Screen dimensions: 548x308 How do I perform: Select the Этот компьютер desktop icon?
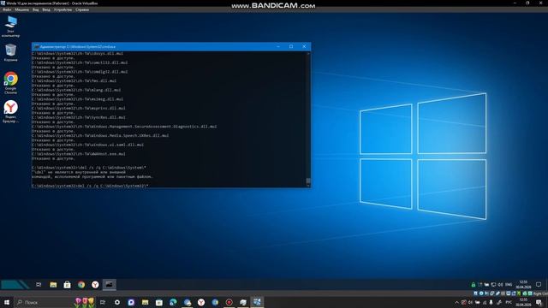pos(10,27)
